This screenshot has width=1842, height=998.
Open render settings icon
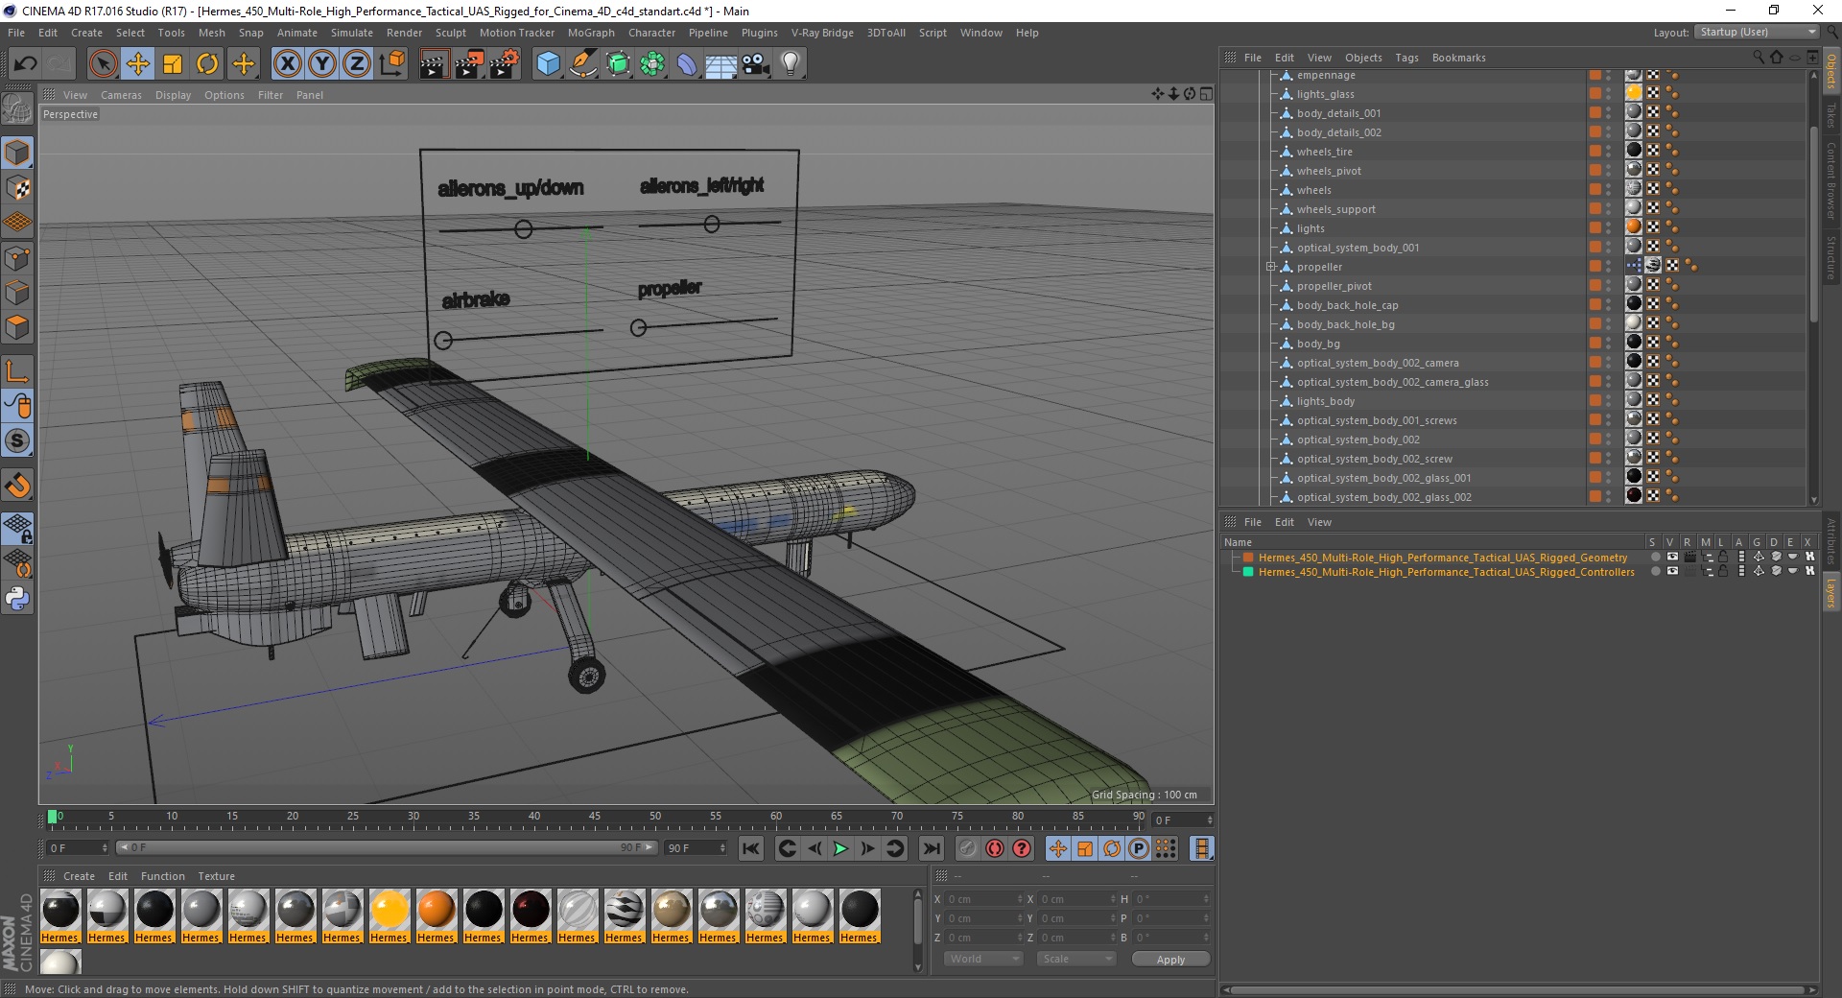tap(504, 64)
